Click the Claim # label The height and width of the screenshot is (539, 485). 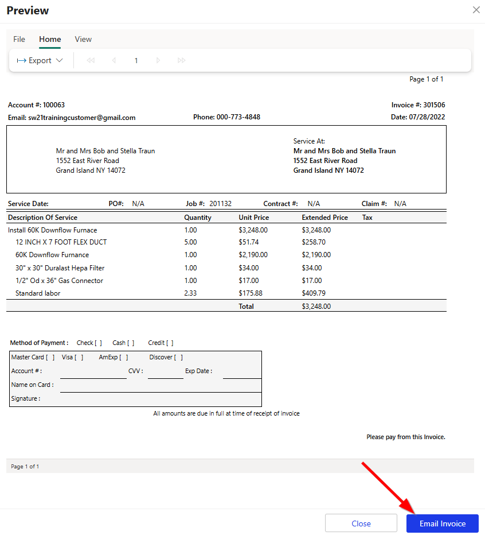pyautogui.click(x=374, y=204)
